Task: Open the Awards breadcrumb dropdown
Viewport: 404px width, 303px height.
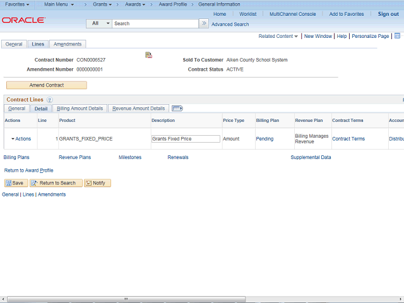Action: (x=135, y=4)
